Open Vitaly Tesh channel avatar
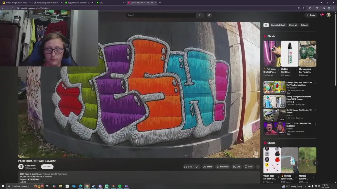This screenshot has height=189, width=337. click(21, 166)
